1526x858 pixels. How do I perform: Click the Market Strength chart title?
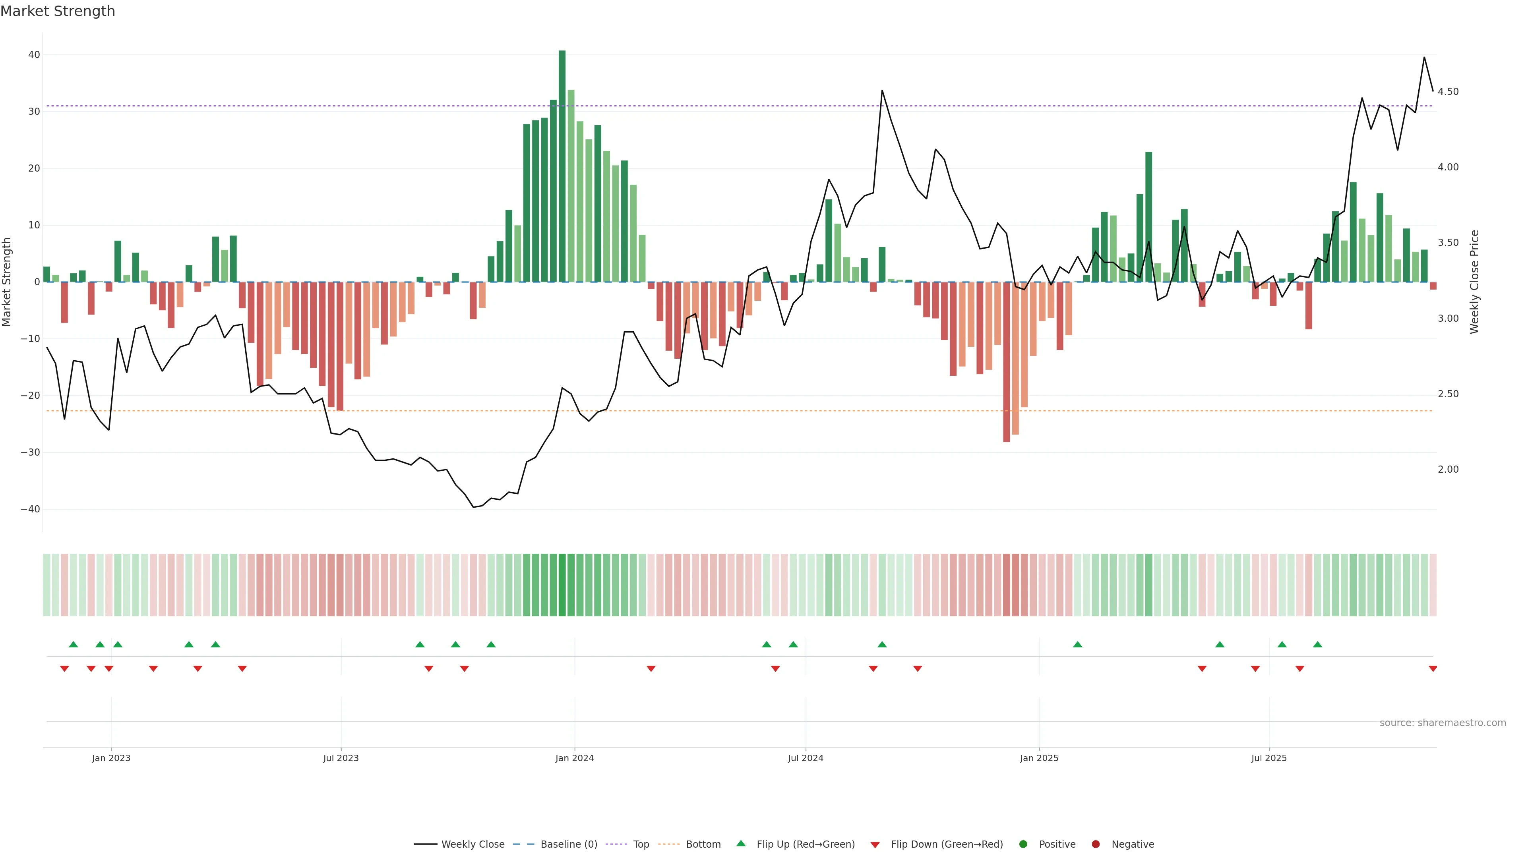tap(58, 11)
